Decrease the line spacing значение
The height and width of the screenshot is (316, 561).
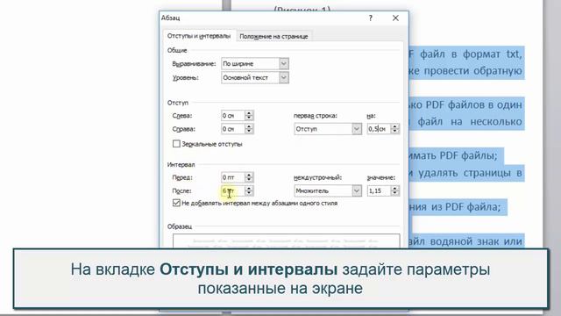[x=395, y=193]
